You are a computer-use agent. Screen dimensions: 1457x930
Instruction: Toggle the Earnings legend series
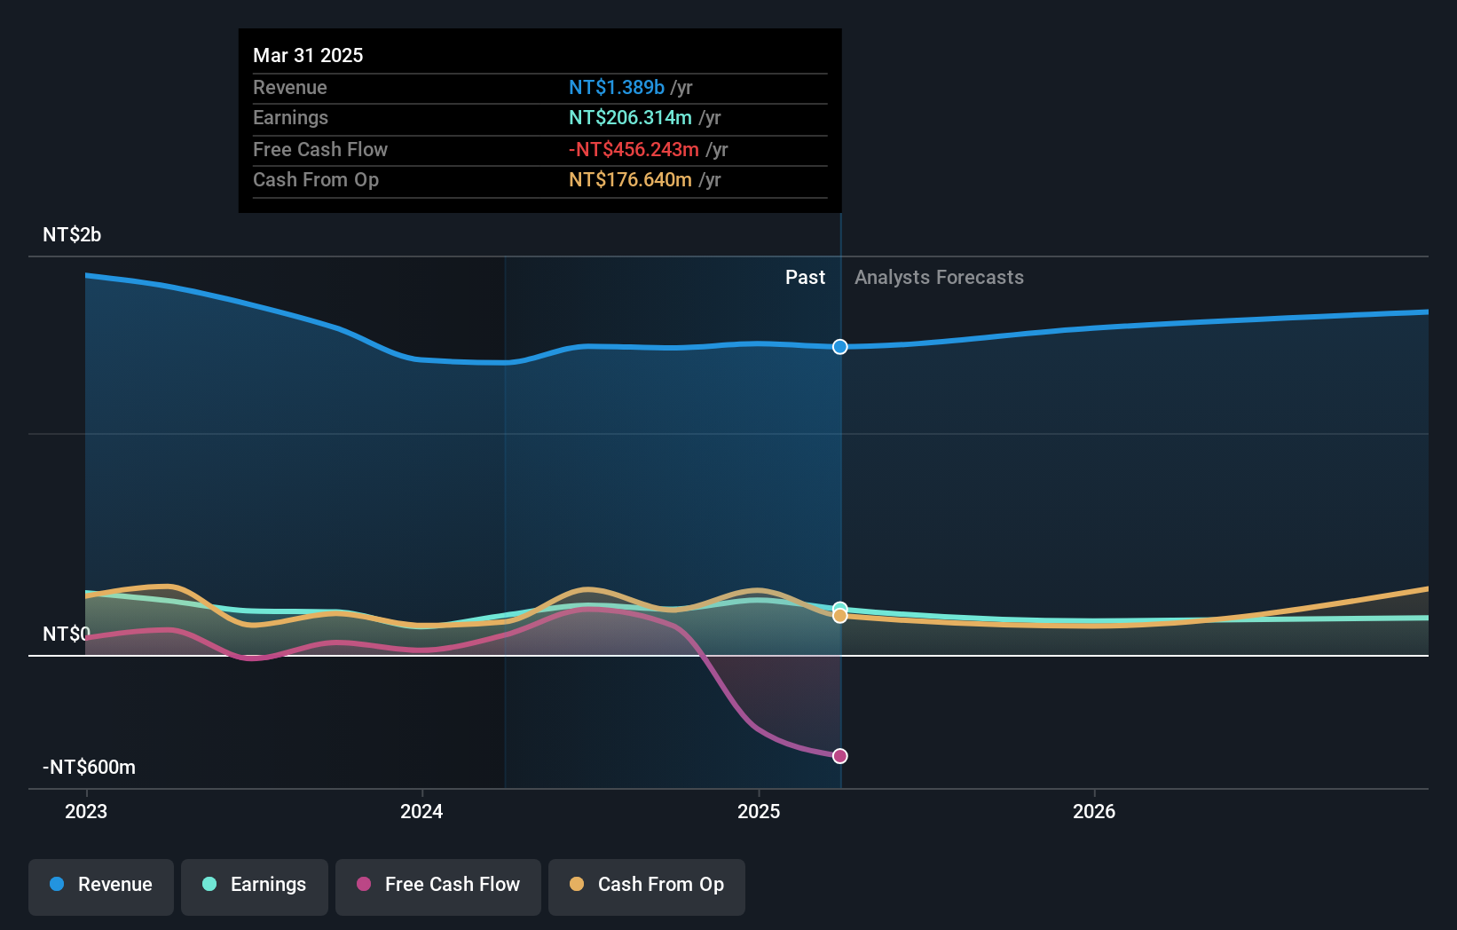coord(255,887)
